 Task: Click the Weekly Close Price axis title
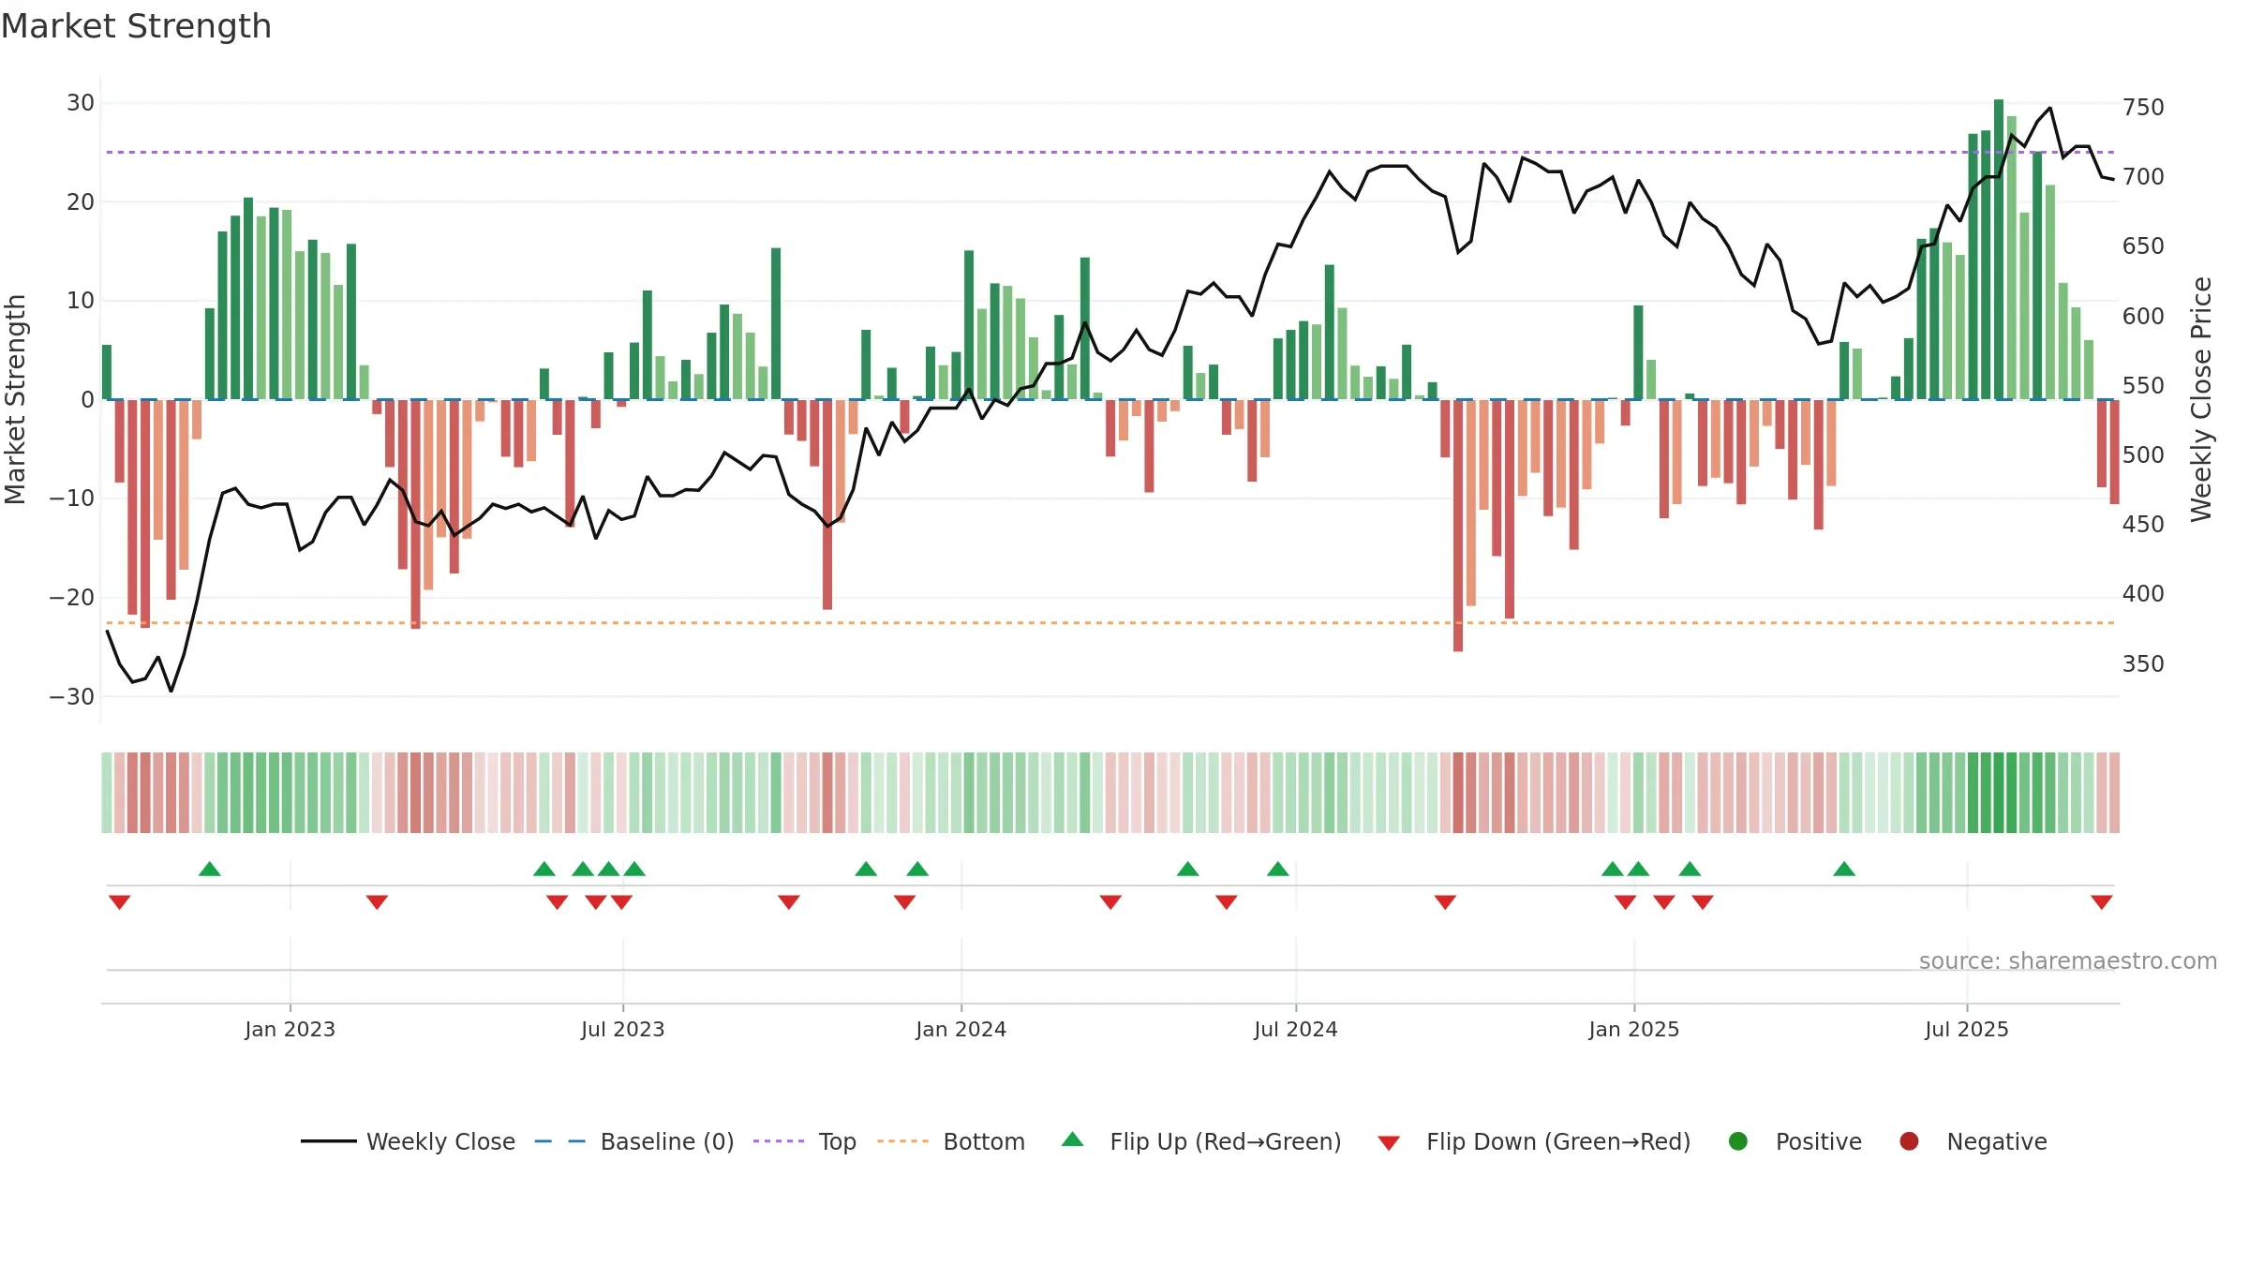(x=2201, y=399)
